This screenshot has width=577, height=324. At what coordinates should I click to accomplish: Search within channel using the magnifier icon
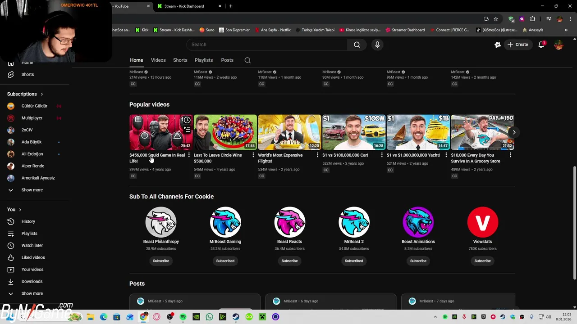point(247,60)
